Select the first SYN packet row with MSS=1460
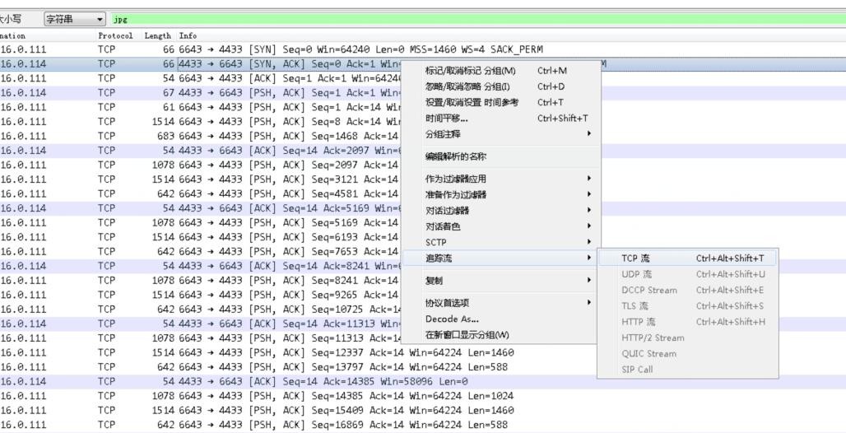 point(329,49)
